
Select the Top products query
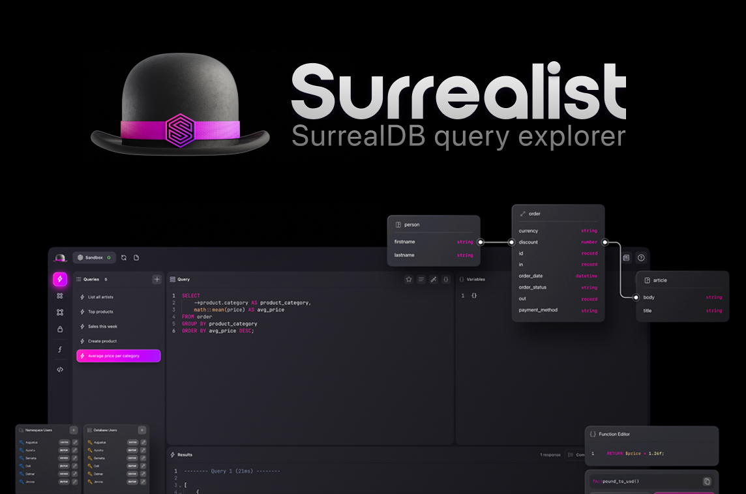tap(118, 312)
